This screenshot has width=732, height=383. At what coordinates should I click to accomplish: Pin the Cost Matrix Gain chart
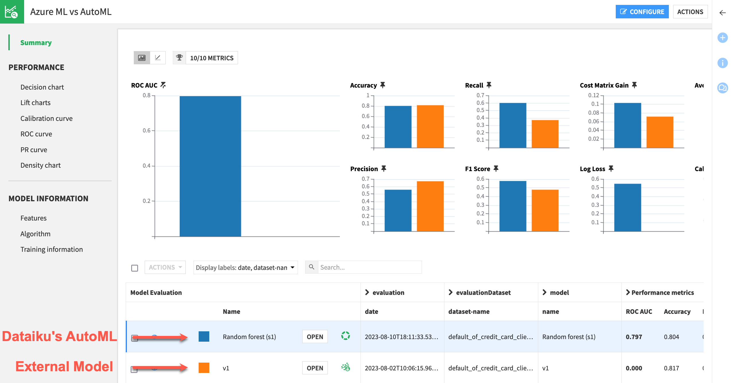[634, 85]
